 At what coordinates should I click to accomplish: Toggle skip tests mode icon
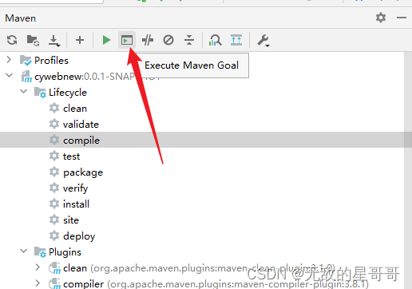pyautogui.click(x=168, y=40)
